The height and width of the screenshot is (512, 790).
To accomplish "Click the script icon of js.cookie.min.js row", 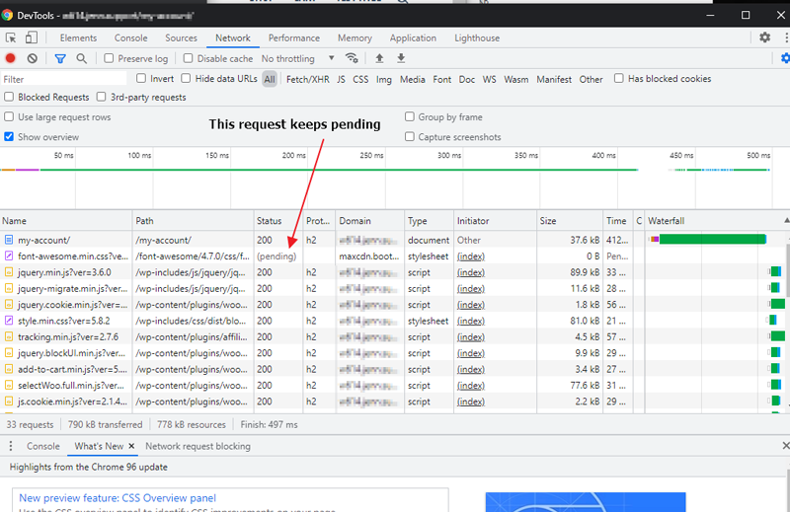I will point(9,402).
